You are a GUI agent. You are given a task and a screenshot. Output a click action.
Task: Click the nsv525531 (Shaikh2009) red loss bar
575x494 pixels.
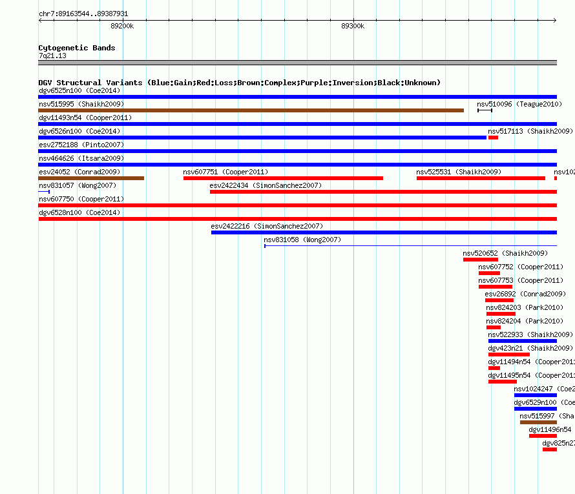click(x=481, y=178)
